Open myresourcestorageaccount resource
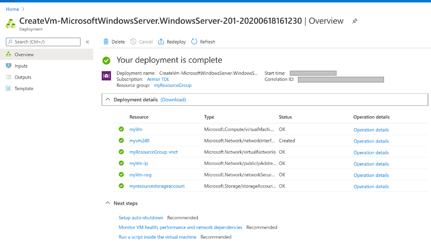Screen dimensions: 431x242 click(157, 186)
